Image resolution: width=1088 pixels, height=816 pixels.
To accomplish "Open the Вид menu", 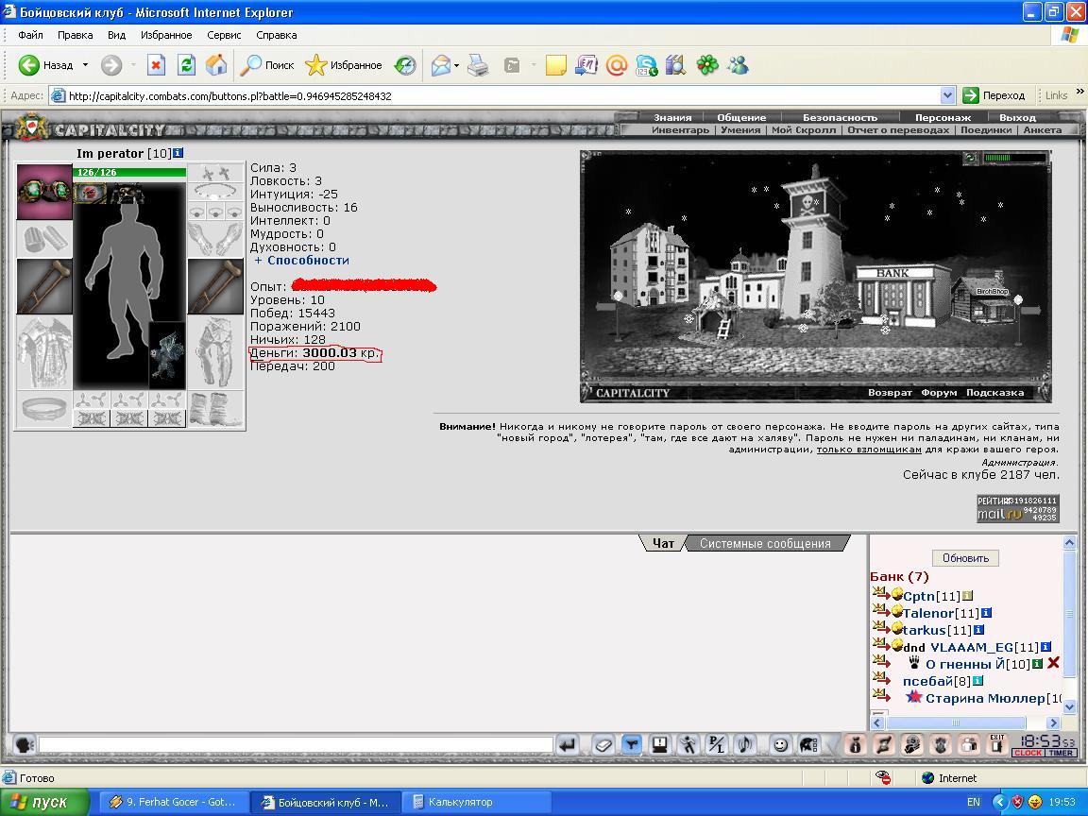I will click(x=116, y=35).
